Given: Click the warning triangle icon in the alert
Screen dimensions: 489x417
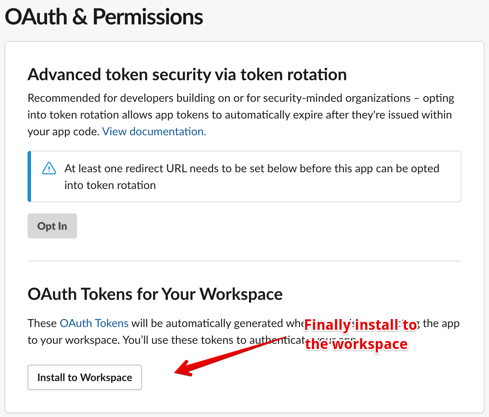Looking at the screenshot, I should [x=49, y=168].
